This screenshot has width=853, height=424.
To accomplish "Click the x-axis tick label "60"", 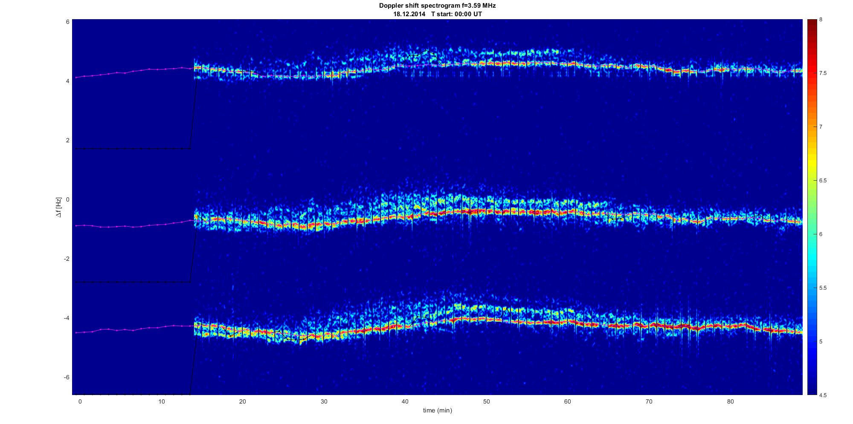I will click(x=568, y=401).
